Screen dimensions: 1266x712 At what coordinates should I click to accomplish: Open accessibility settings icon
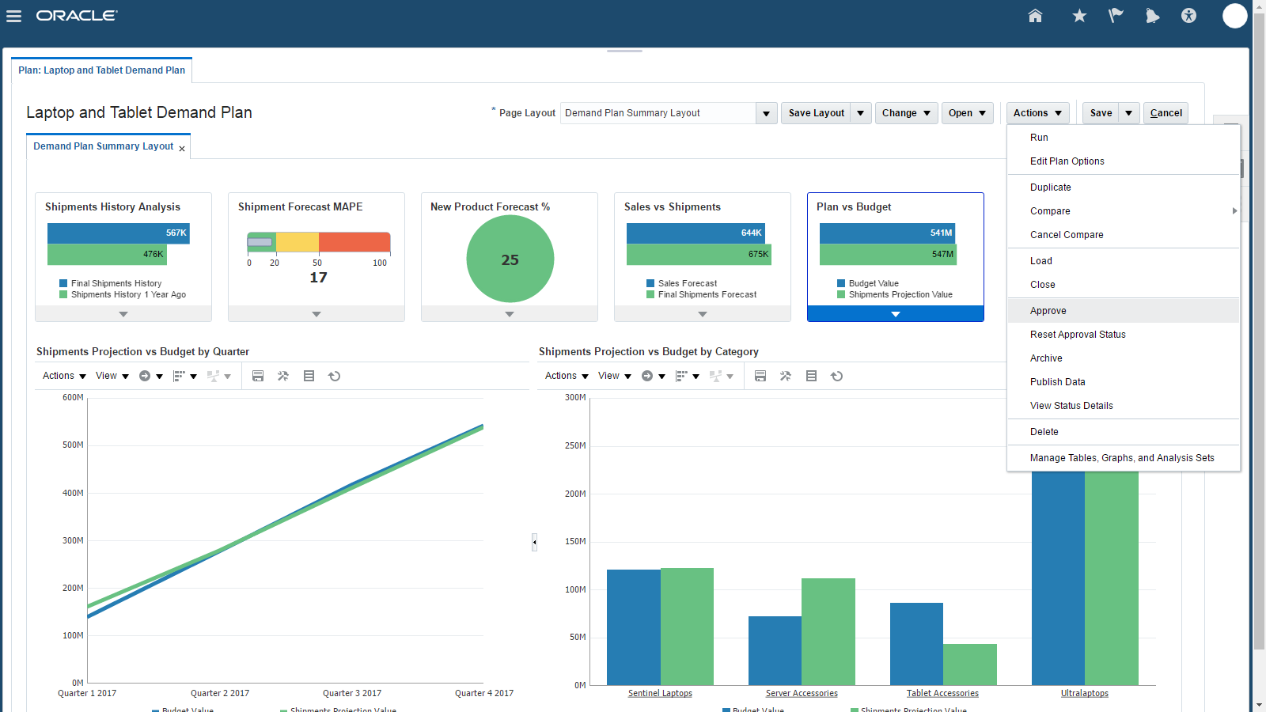1188,16
